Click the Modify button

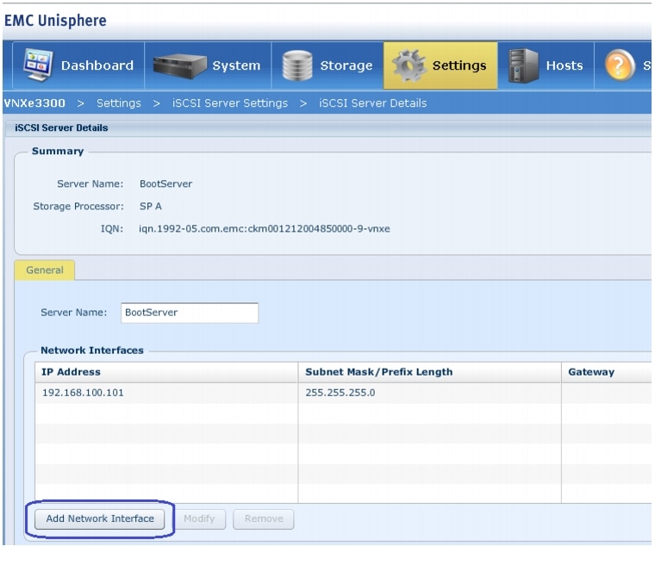pyautogui.click(x=199, y=518)
